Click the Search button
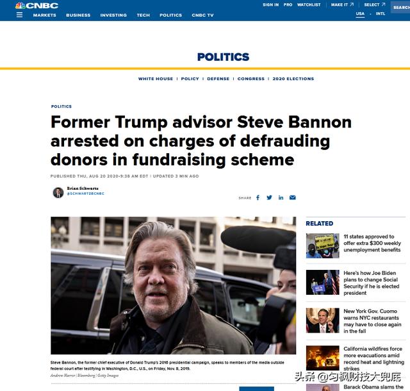Screen dimensions: 410x391 tap(401, 7)
